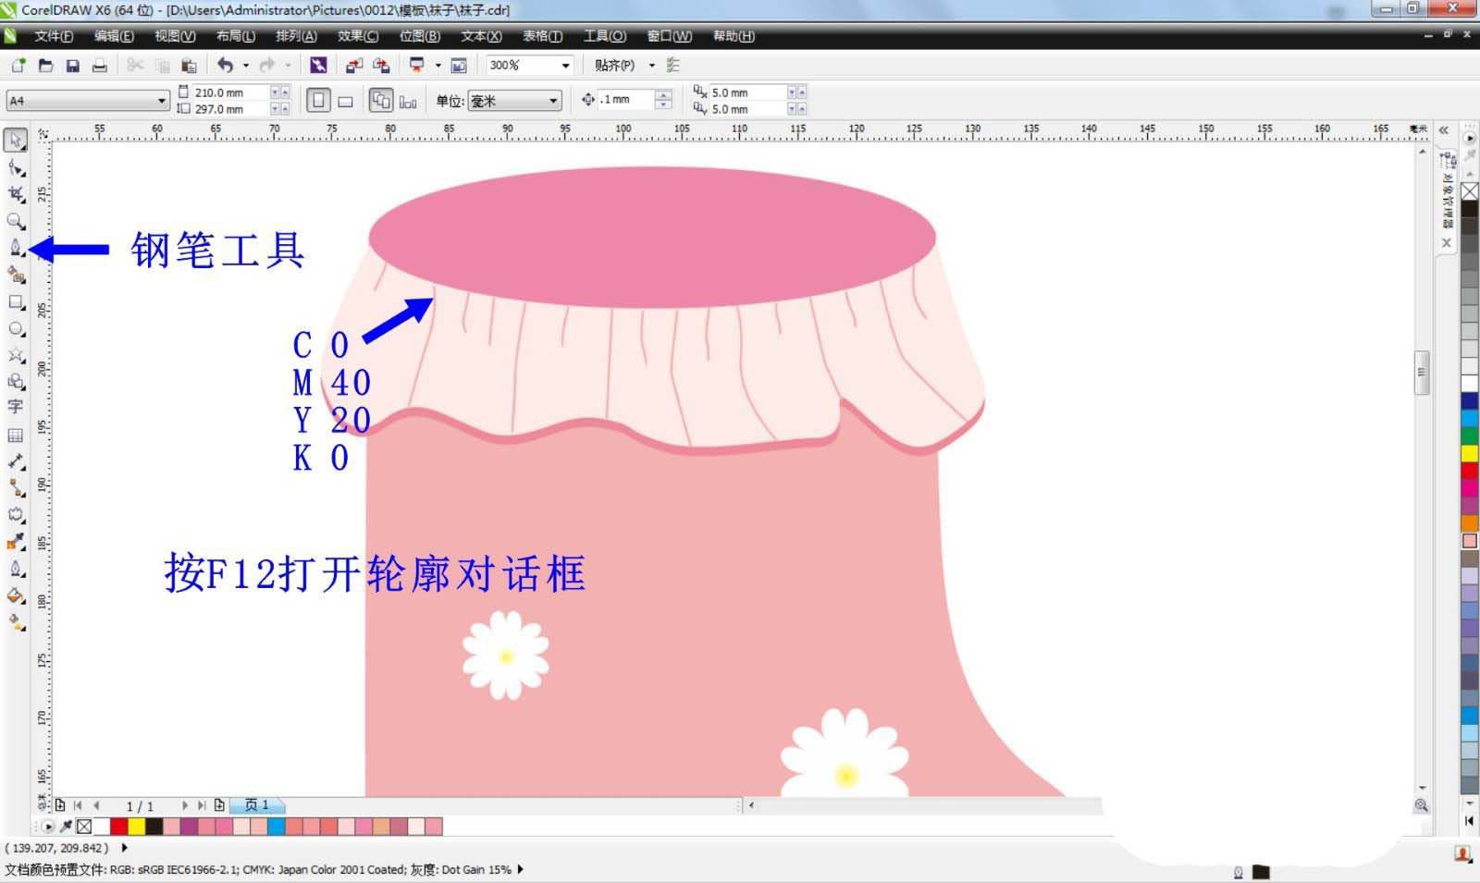Toggle landscape page orientation
The image size is (1480, 883).
coord(344,100)
